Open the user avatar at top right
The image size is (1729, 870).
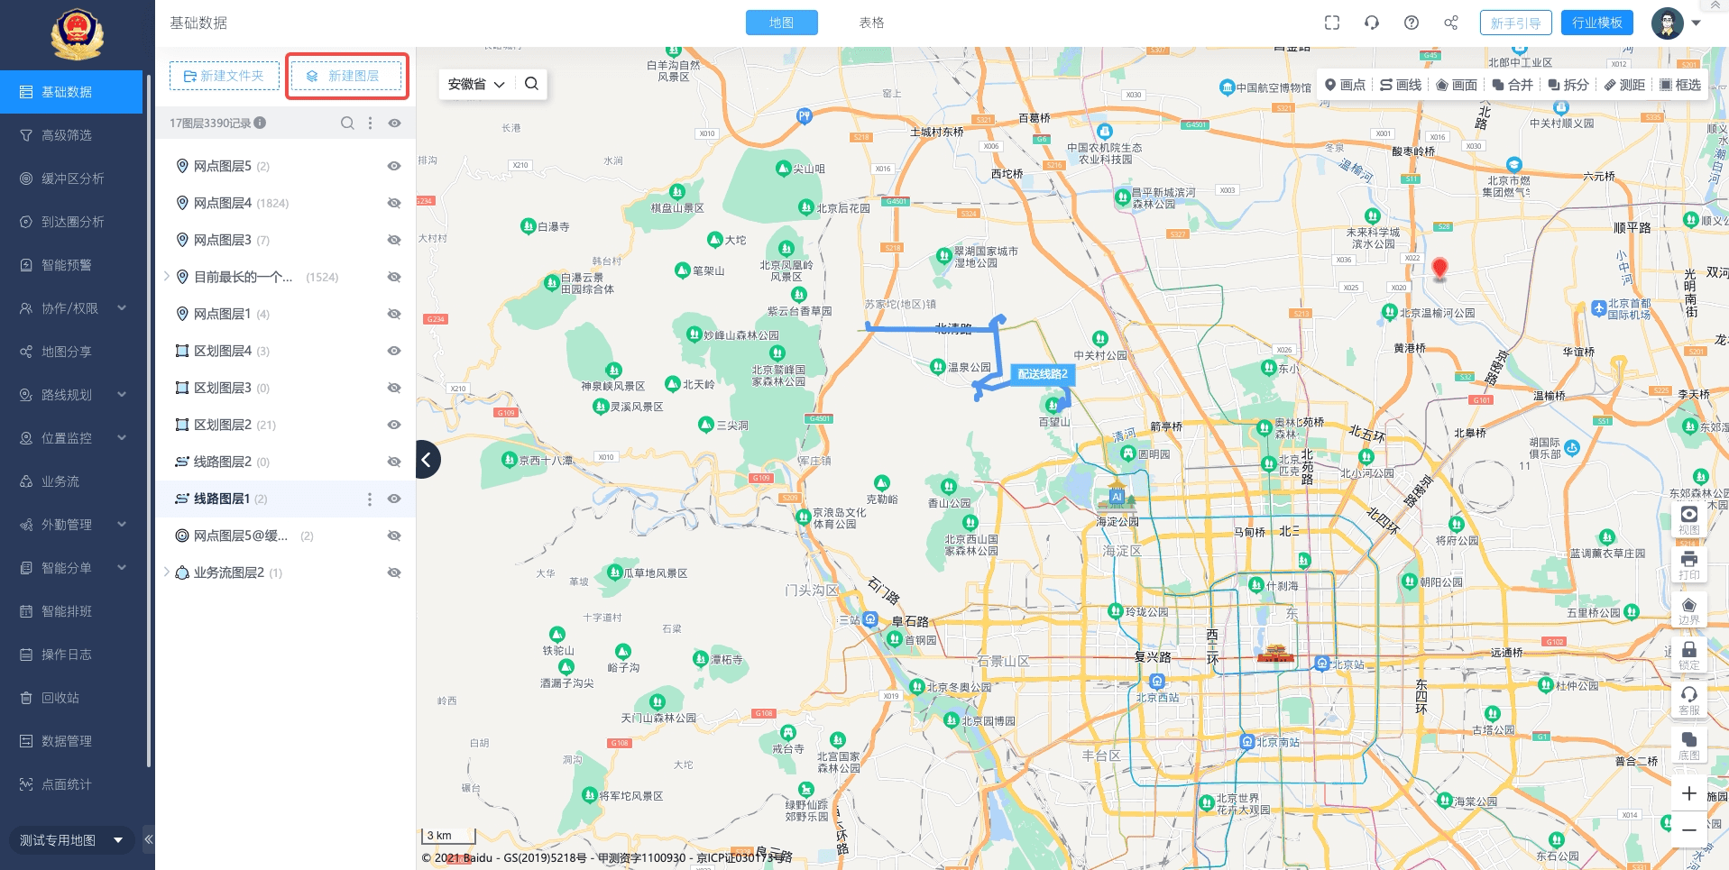(1667, 23)
